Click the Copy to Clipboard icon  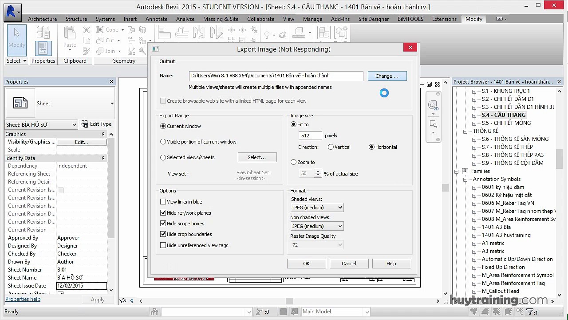pos(87,40)
